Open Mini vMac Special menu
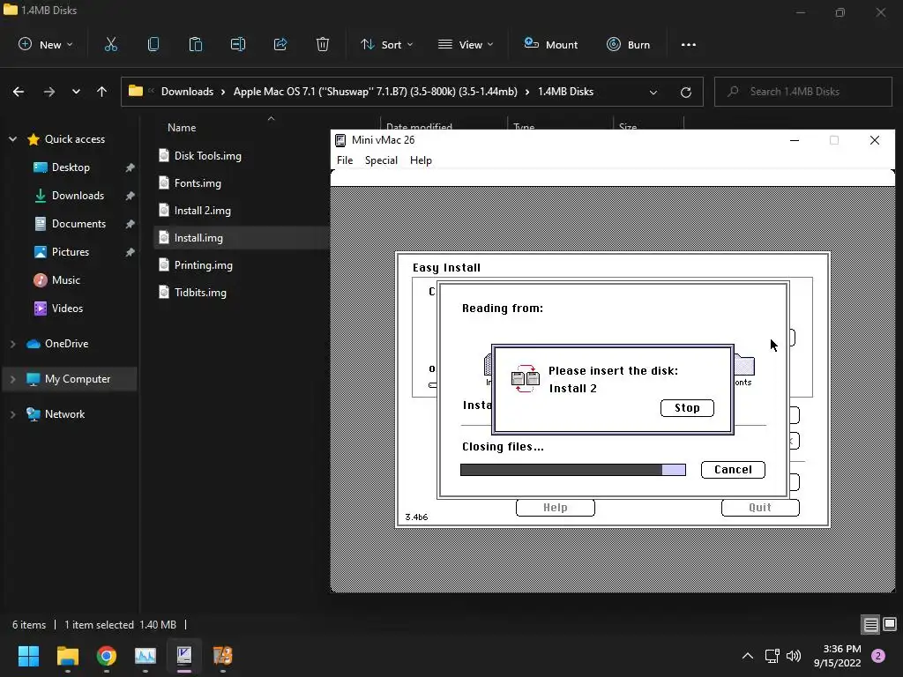Screen dimensions: 903x677 coord(381,160)
